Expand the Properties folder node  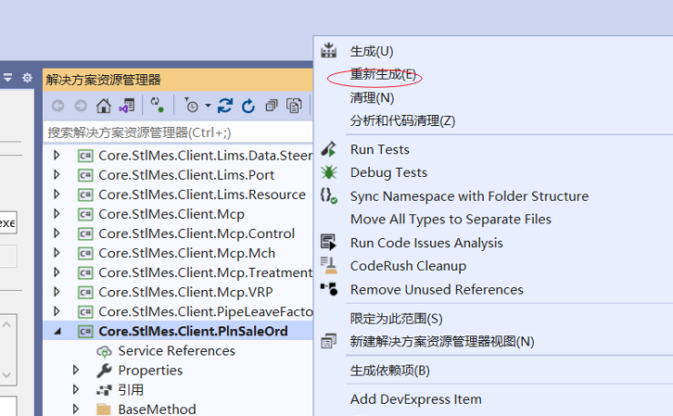point(77,370)
